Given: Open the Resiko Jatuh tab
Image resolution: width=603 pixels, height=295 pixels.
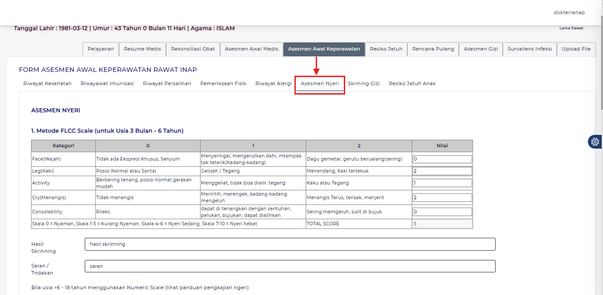Looking at the screenshot, I should 386,49.
